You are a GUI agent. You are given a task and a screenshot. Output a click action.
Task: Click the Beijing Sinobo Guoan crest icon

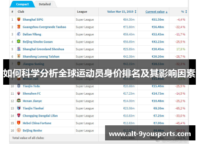point(19,41)
